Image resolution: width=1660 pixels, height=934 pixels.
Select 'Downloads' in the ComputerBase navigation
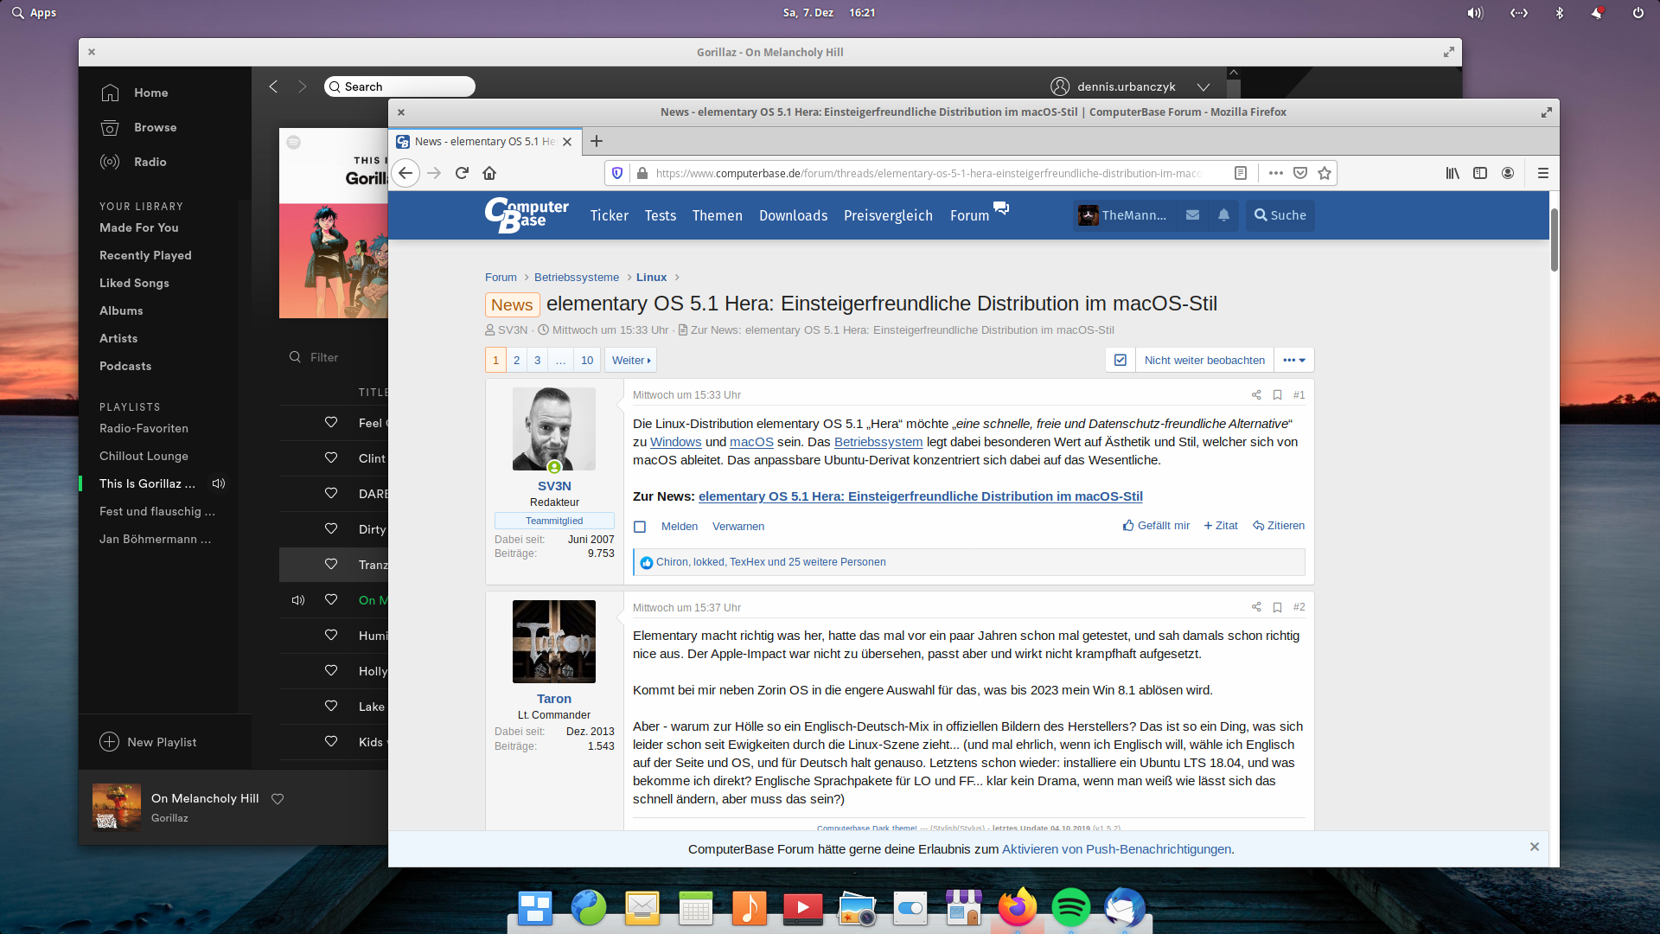point(793,215)
